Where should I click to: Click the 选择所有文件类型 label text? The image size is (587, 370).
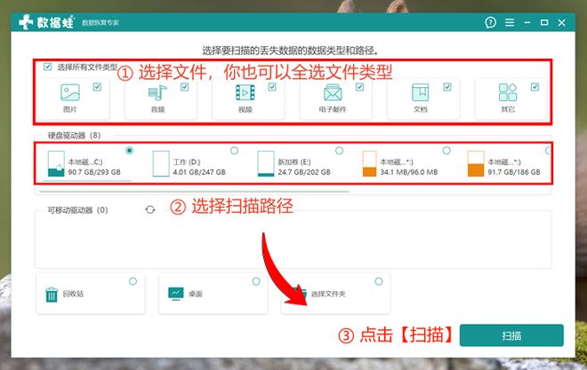pyautogui.click(x=87, y=67)
